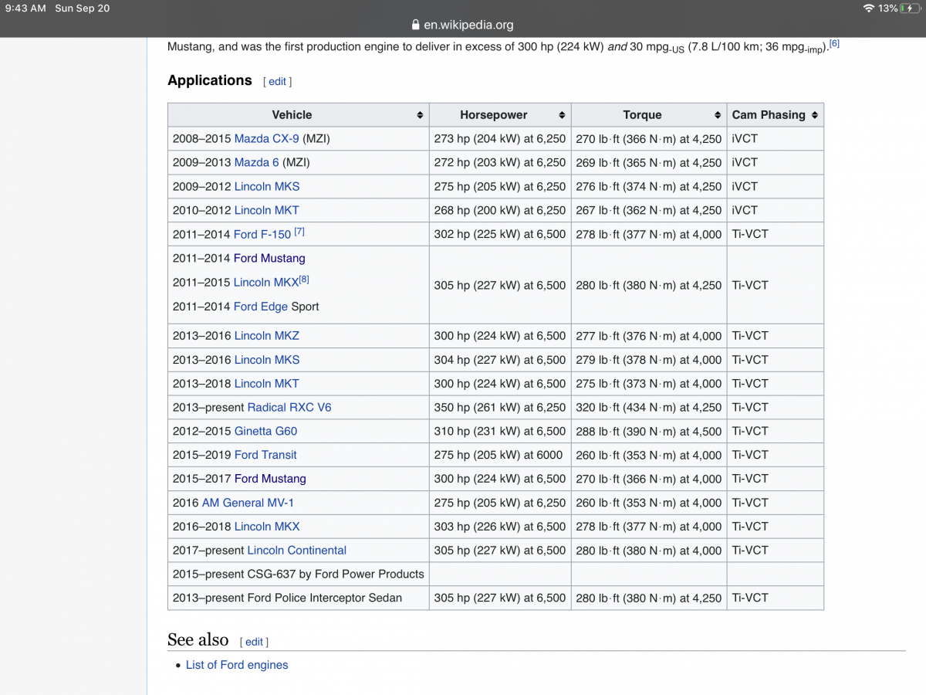Edit the See also section
The image size is (926, 695).
click(x=254, y=642)
